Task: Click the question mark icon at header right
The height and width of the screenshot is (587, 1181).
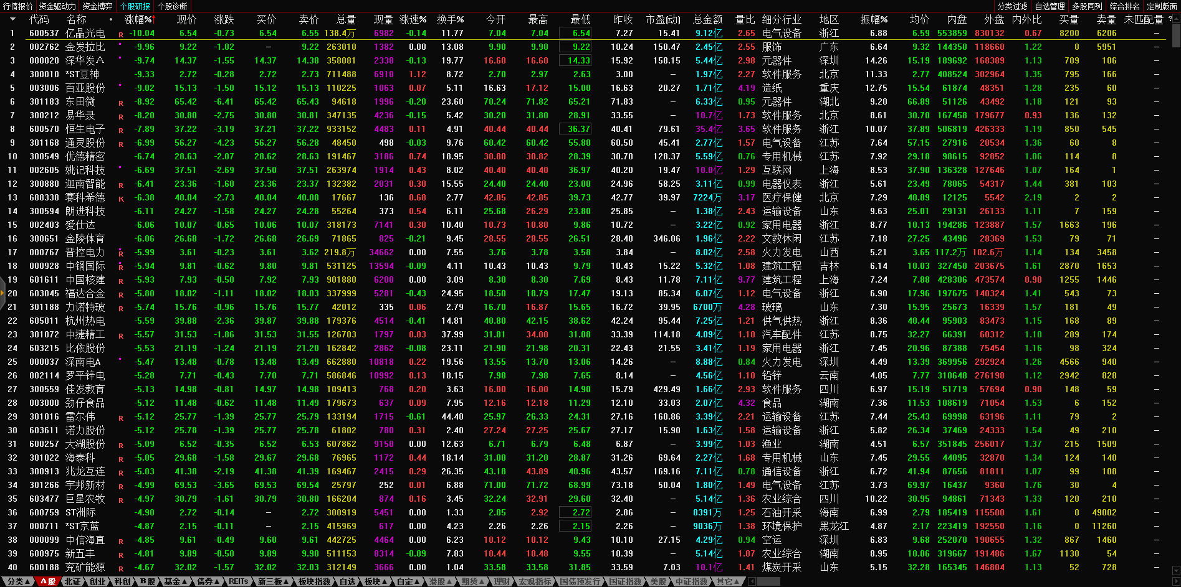Action: pyautogui.click(x=1170, y=20)
